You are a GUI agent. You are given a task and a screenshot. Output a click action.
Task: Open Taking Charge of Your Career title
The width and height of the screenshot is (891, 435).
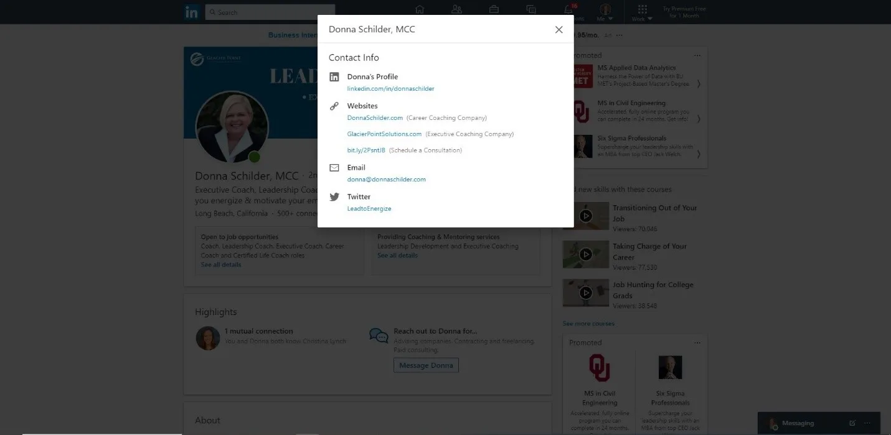point(650,252)
